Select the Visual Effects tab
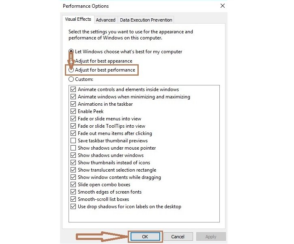The height and width of the screenshot is (244, 294). (78, 19)
